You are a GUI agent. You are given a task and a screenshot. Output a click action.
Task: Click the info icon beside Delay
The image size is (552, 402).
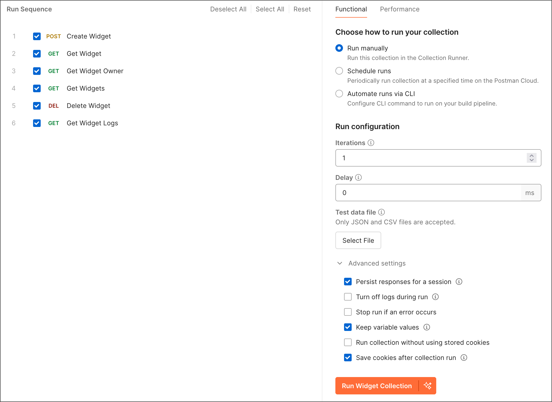(358, 177)
